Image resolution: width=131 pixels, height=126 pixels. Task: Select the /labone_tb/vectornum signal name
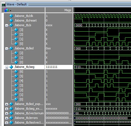point(29,113)
